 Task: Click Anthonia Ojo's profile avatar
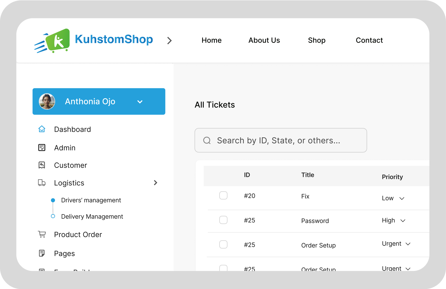click(x=47, y=101)
